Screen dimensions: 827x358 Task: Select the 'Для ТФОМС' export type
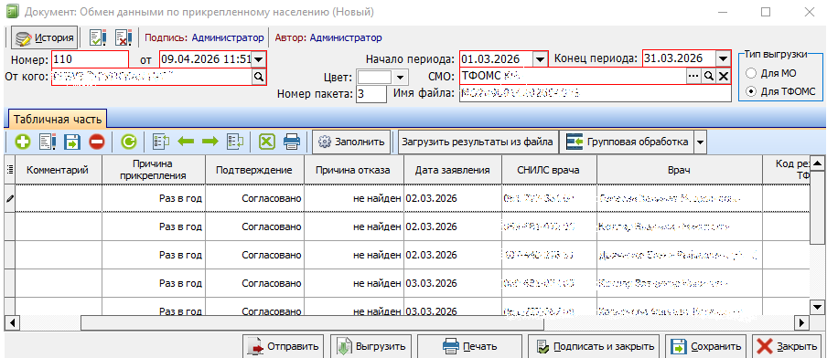752,91
